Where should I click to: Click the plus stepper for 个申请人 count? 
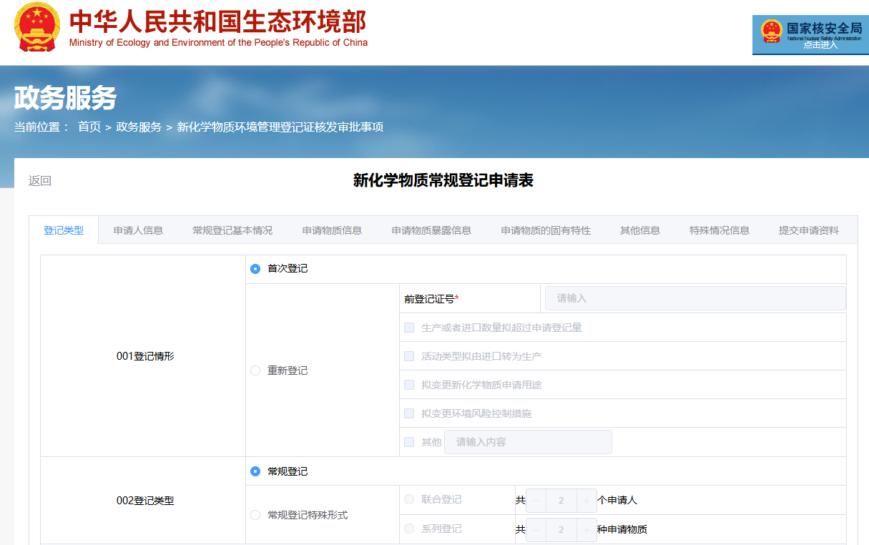586,501
